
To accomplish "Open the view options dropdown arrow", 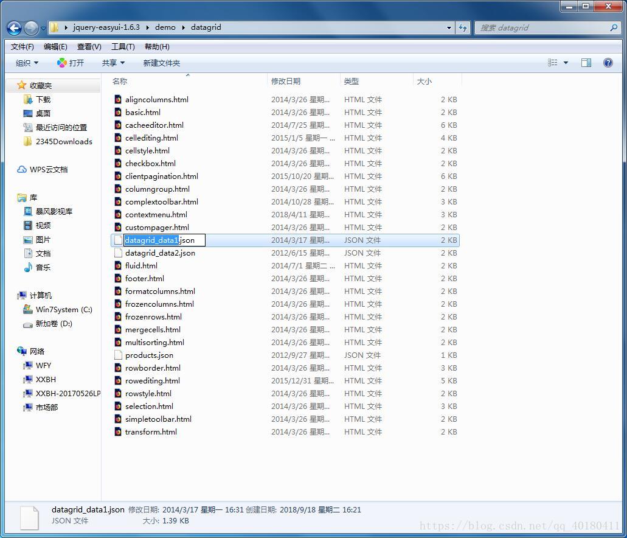I will pyautogui.click(x=566, y=63).
